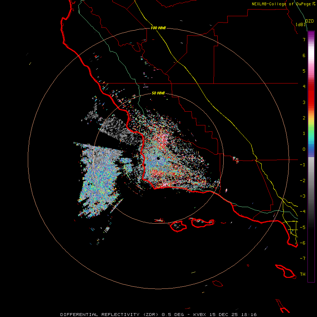Click the [dB] units label
The height and width of the screenshot is (317, 317).
[301, 24]
